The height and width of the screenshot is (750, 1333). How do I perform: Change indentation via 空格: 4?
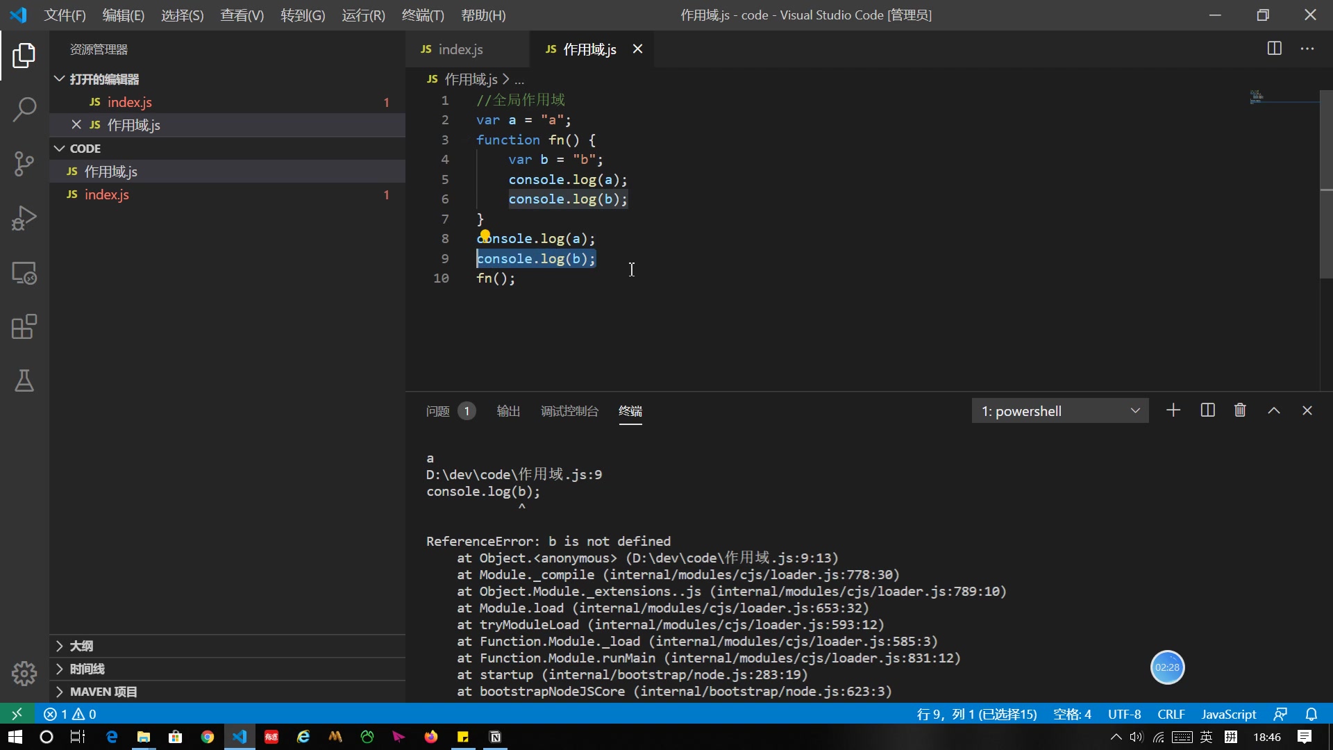[x=1072, y=714]
